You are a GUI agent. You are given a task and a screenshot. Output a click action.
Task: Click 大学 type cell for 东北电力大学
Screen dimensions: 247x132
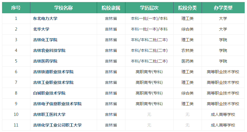pos(223,18)
